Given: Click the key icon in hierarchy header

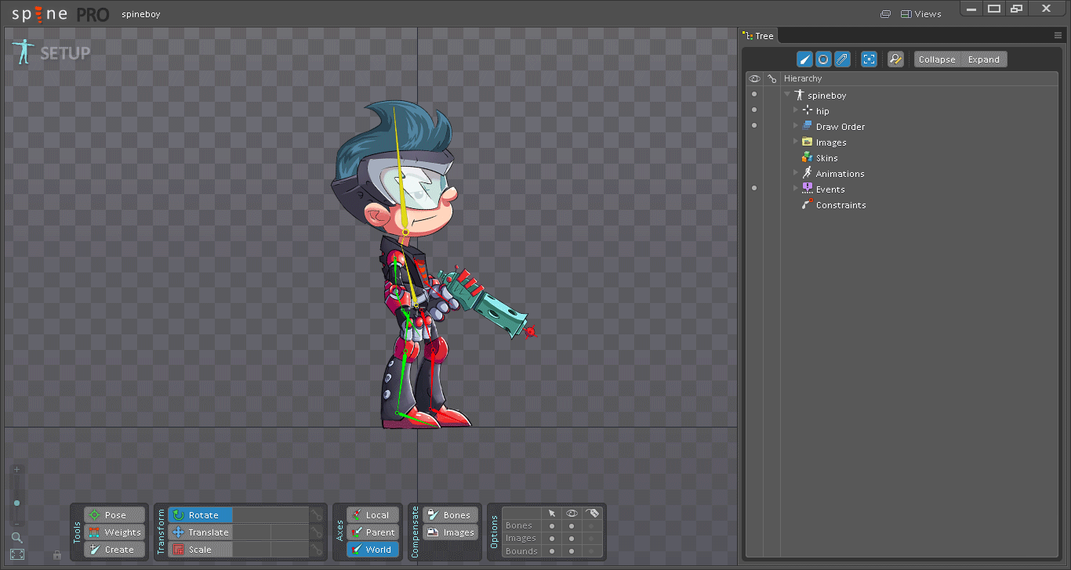Looking at the screenshot, I should [x=772, y=78].
